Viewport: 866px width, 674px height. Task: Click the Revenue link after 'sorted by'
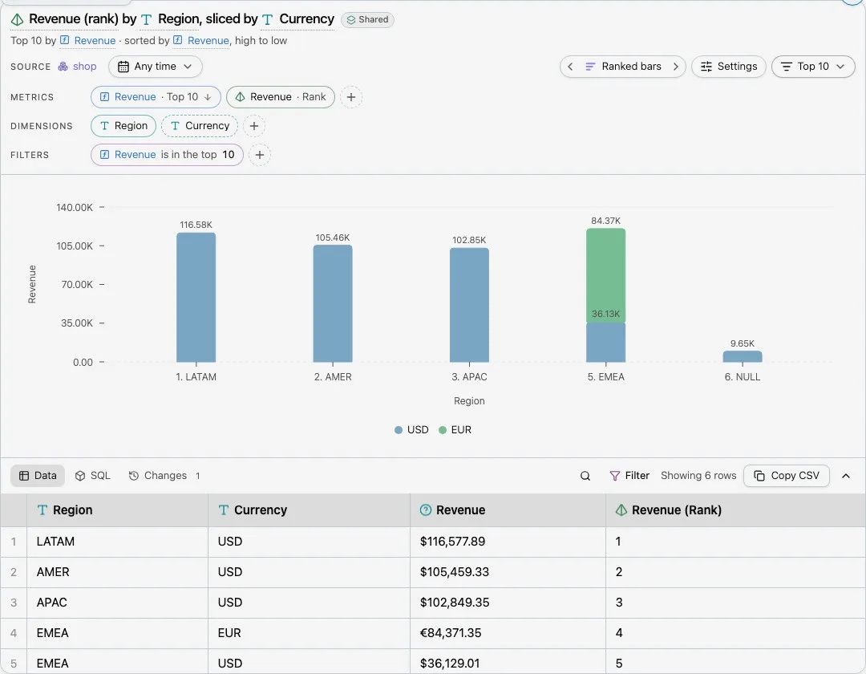[x=201, y=40]
